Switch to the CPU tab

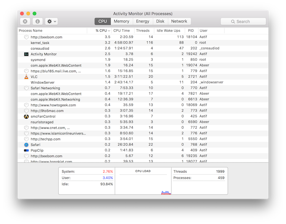click(x=103, y=21)
